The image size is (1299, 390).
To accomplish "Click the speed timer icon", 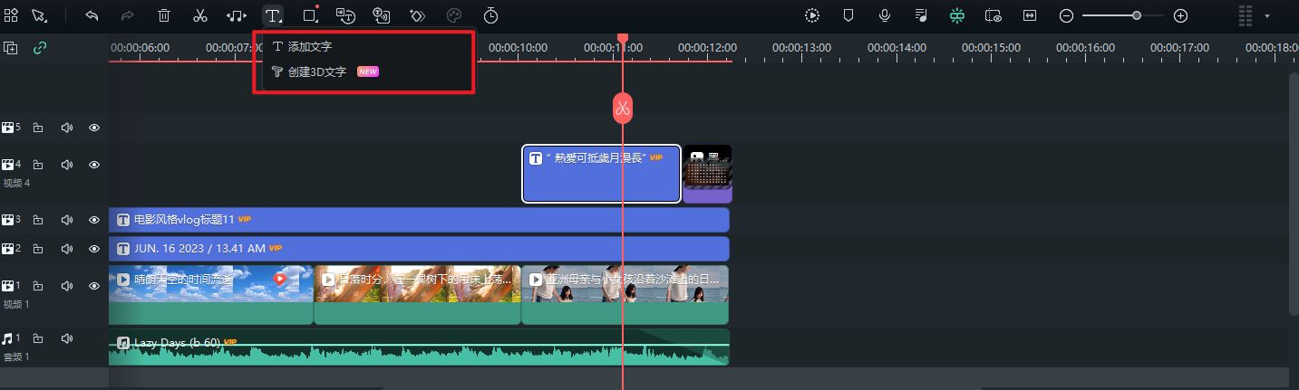I will coord(490,15).
